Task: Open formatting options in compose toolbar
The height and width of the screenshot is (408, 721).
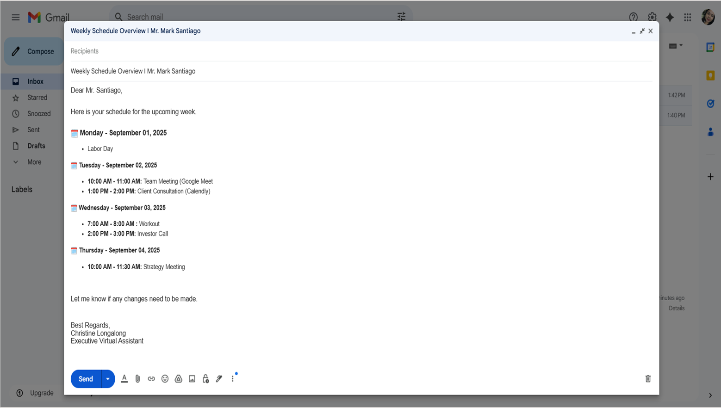Action: 124,379
